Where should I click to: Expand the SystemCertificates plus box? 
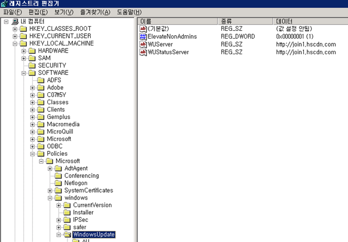(x=50, y=190)
